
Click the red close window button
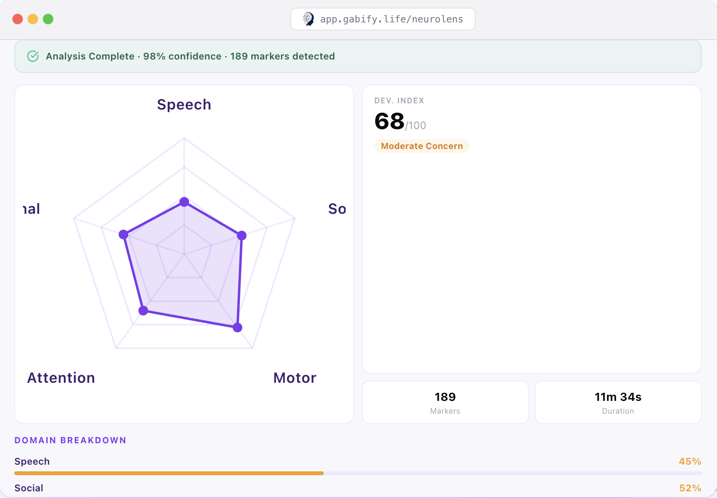[x=18, y=19]
